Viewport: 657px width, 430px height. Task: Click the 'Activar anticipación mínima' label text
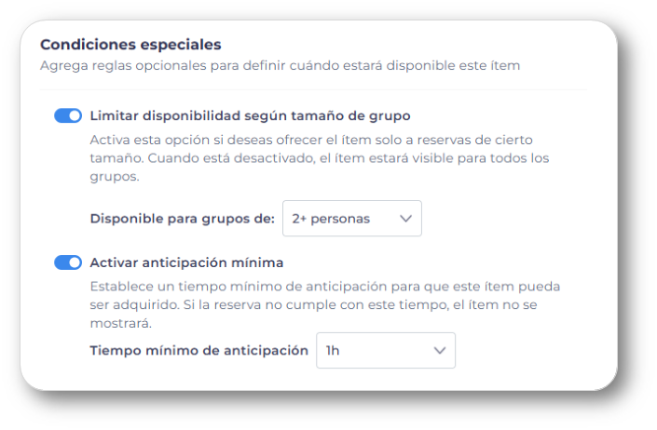(186, 262)
